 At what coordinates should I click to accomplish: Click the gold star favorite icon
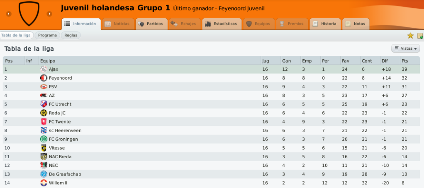410,36
